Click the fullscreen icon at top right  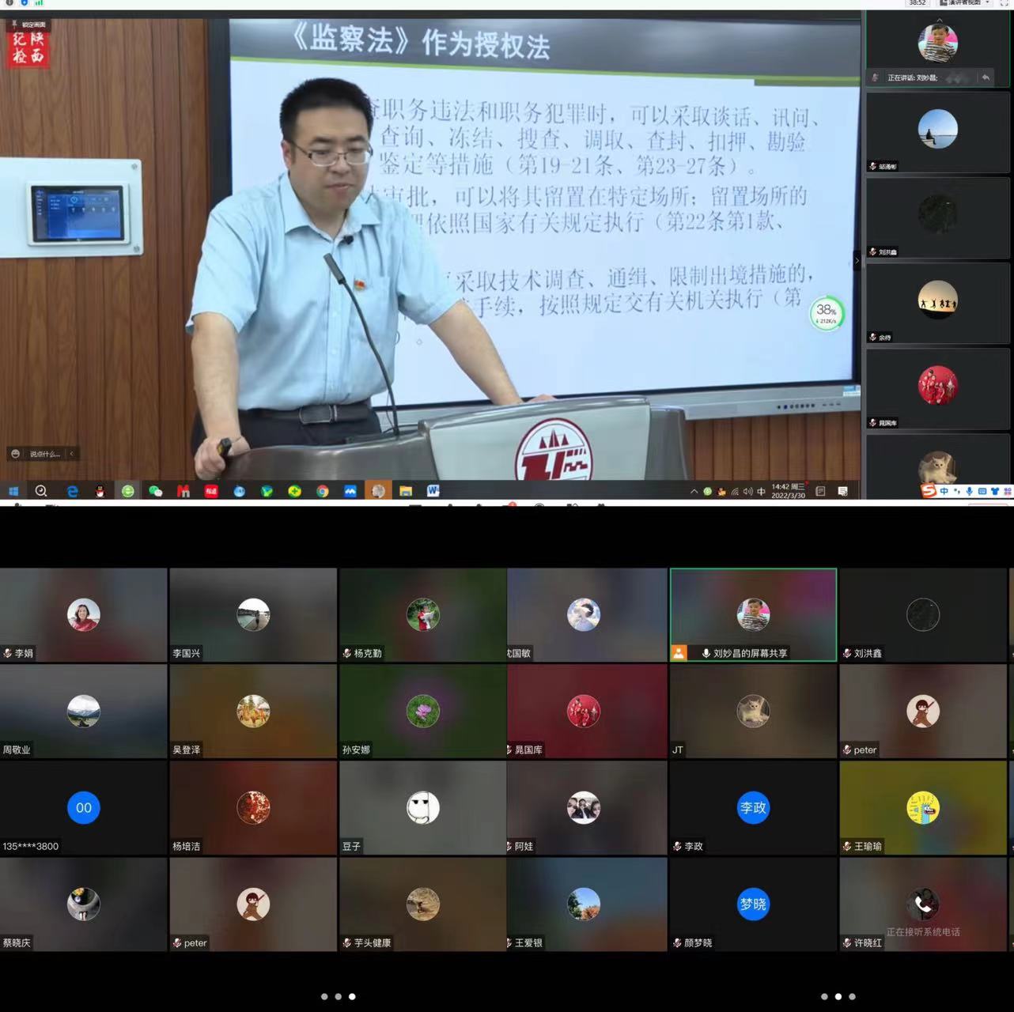pyautogui.click(x=1005, y=3)
